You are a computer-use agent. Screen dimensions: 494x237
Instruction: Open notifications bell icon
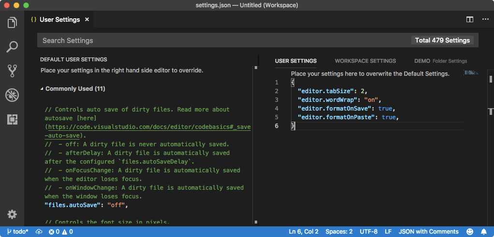pos(484,232)
